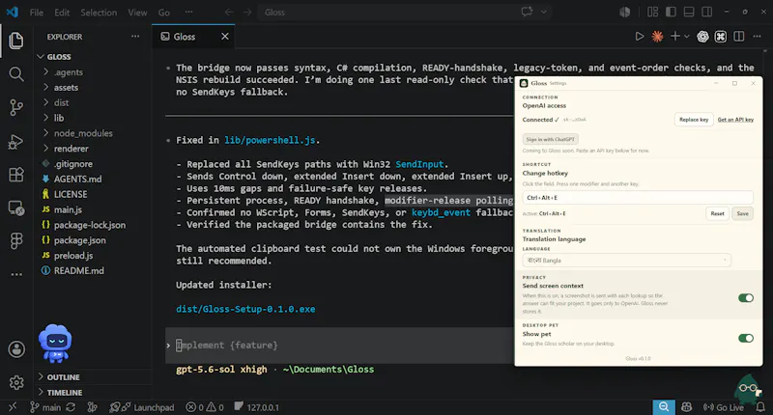This screenshot has height=415, width=773.
Task: Click the Reset hotkey button
Action: [x=717, y=213]
